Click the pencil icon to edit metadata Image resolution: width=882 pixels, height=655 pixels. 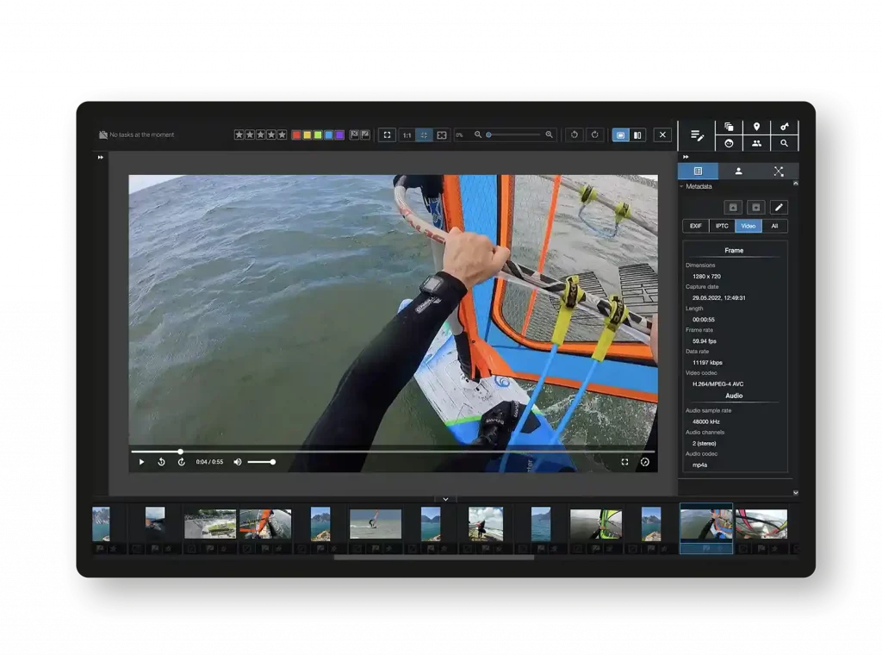pos(778,207)
